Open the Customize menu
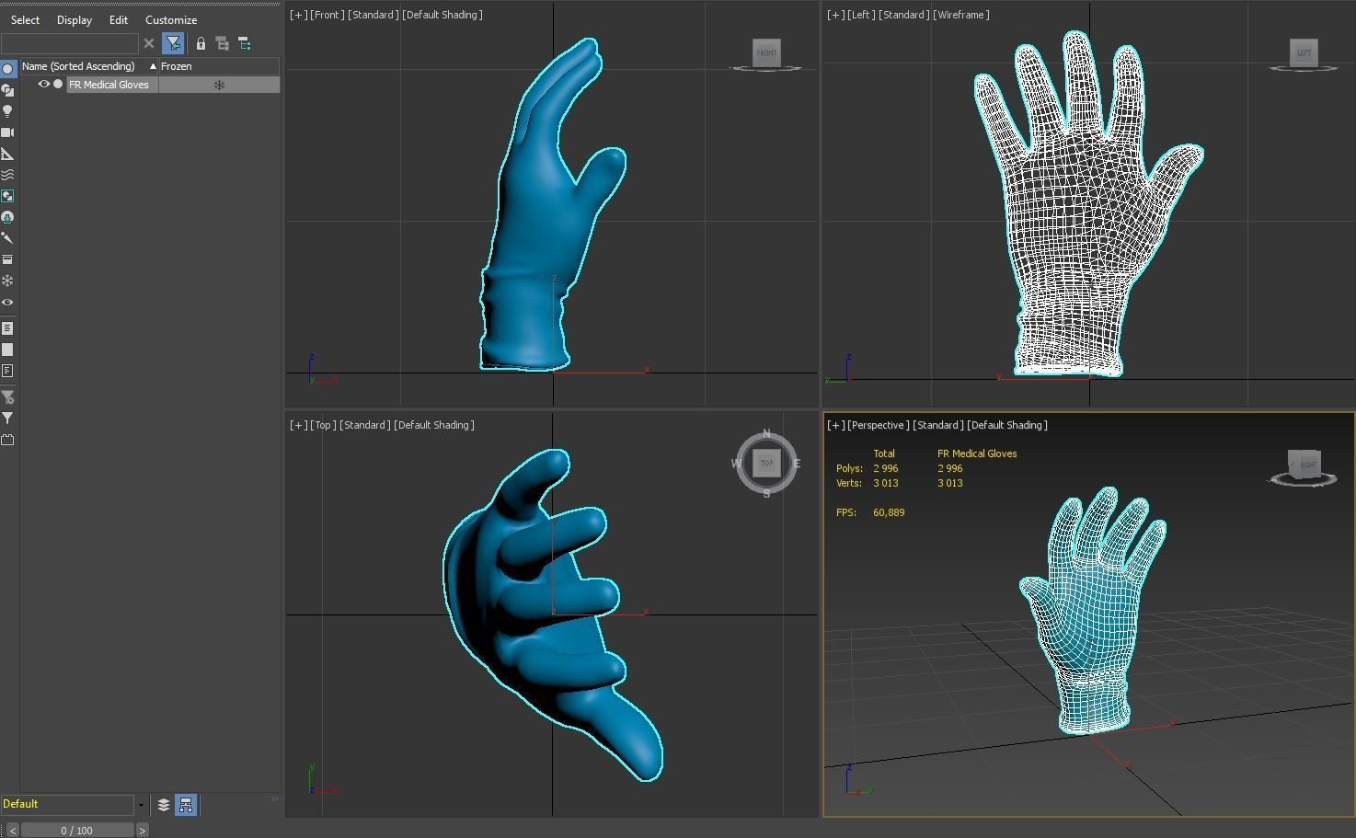Viewport: 1356px width, 838px height. coord(171,19)
